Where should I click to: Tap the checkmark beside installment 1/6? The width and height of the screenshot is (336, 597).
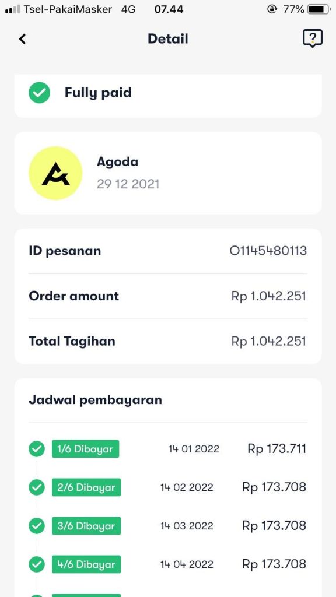click(x=36, y=449)
